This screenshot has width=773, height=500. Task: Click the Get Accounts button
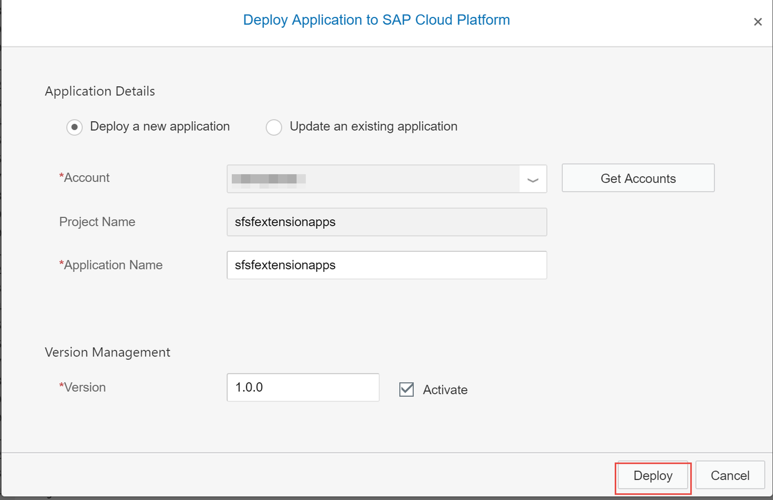tap(638, 178)
